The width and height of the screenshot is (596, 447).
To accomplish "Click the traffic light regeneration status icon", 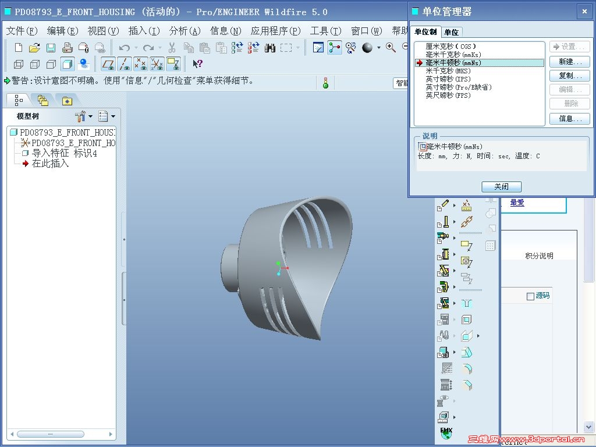I will [325, 83].
